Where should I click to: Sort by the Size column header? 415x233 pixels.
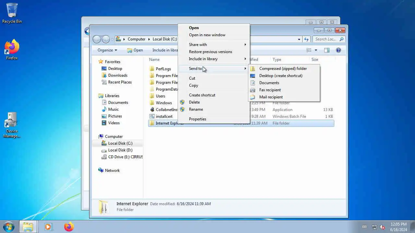pyautogui.click(x=315, y=60)
